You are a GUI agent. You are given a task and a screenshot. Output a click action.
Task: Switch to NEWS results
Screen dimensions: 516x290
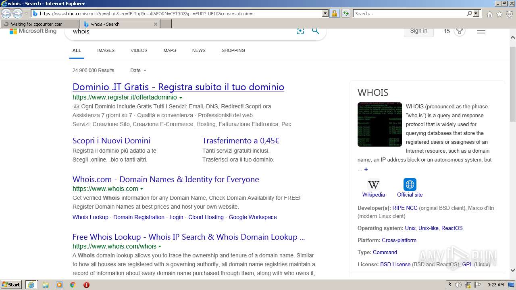[199, 50]
